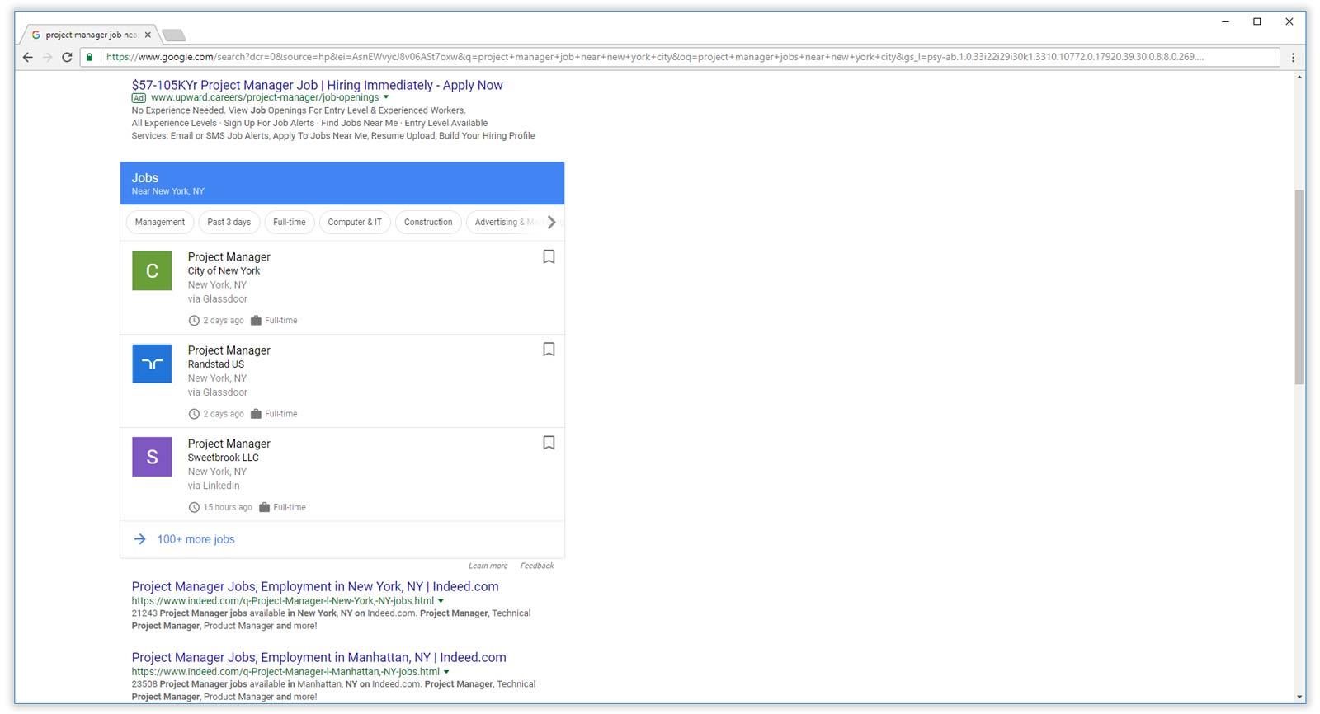This screenshot has height=714, width=1320.
Task: Open the Randstad US Project Manager title
Action: point(229,350)
